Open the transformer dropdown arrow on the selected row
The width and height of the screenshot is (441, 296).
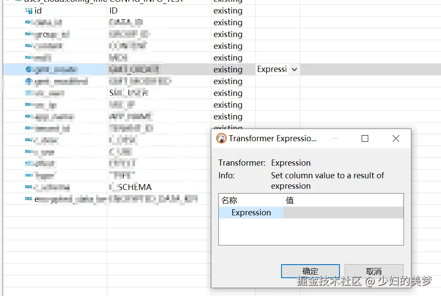tap(294, 70)
